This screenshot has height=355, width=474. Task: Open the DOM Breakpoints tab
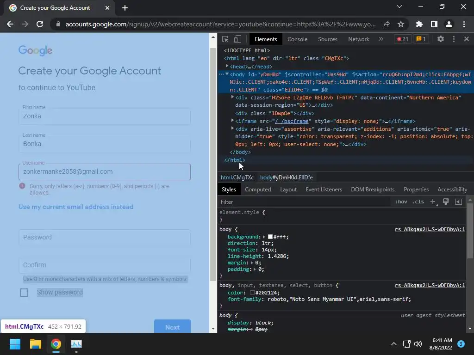(x=373, y=190)
